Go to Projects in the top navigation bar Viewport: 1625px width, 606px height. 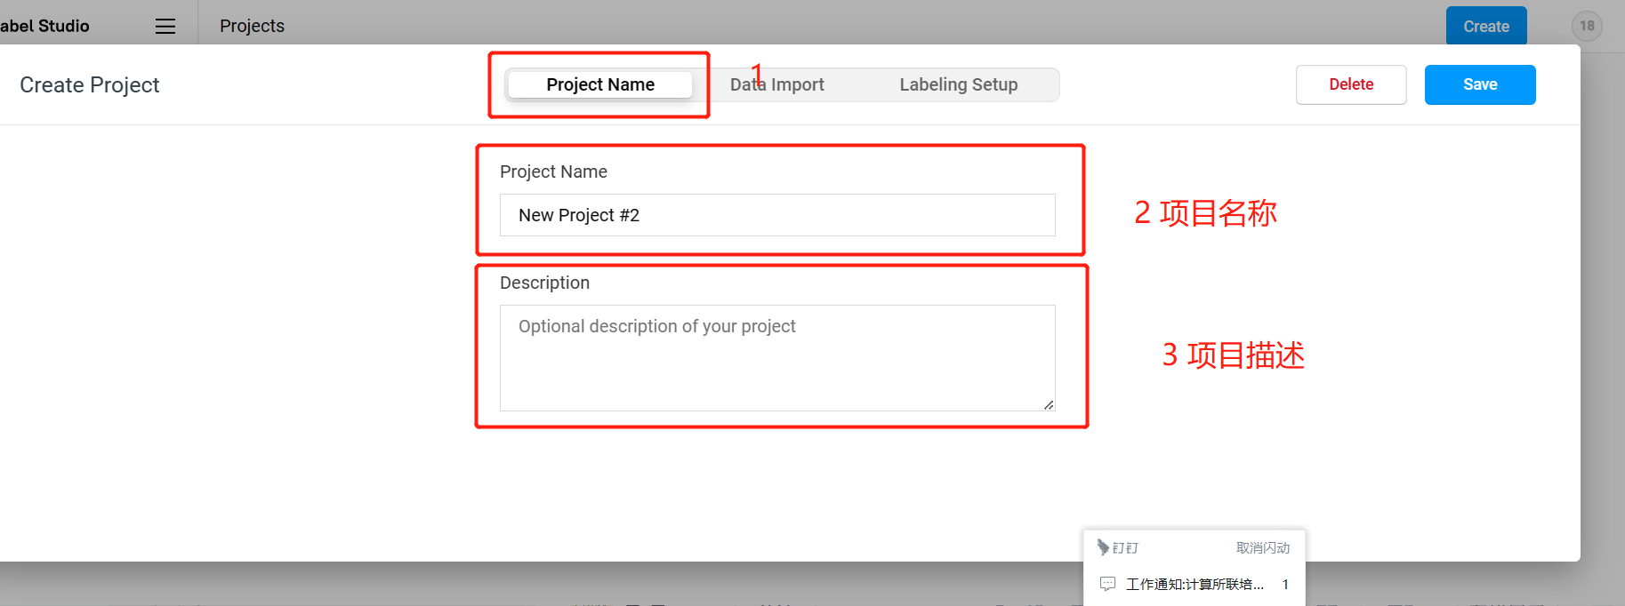[x=252, y=27]
